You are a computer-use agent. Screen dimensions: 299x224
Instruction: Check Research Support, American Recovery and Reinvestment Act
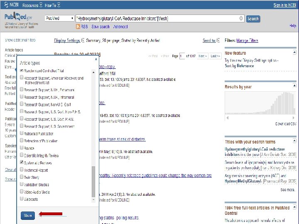pos(22,77)
